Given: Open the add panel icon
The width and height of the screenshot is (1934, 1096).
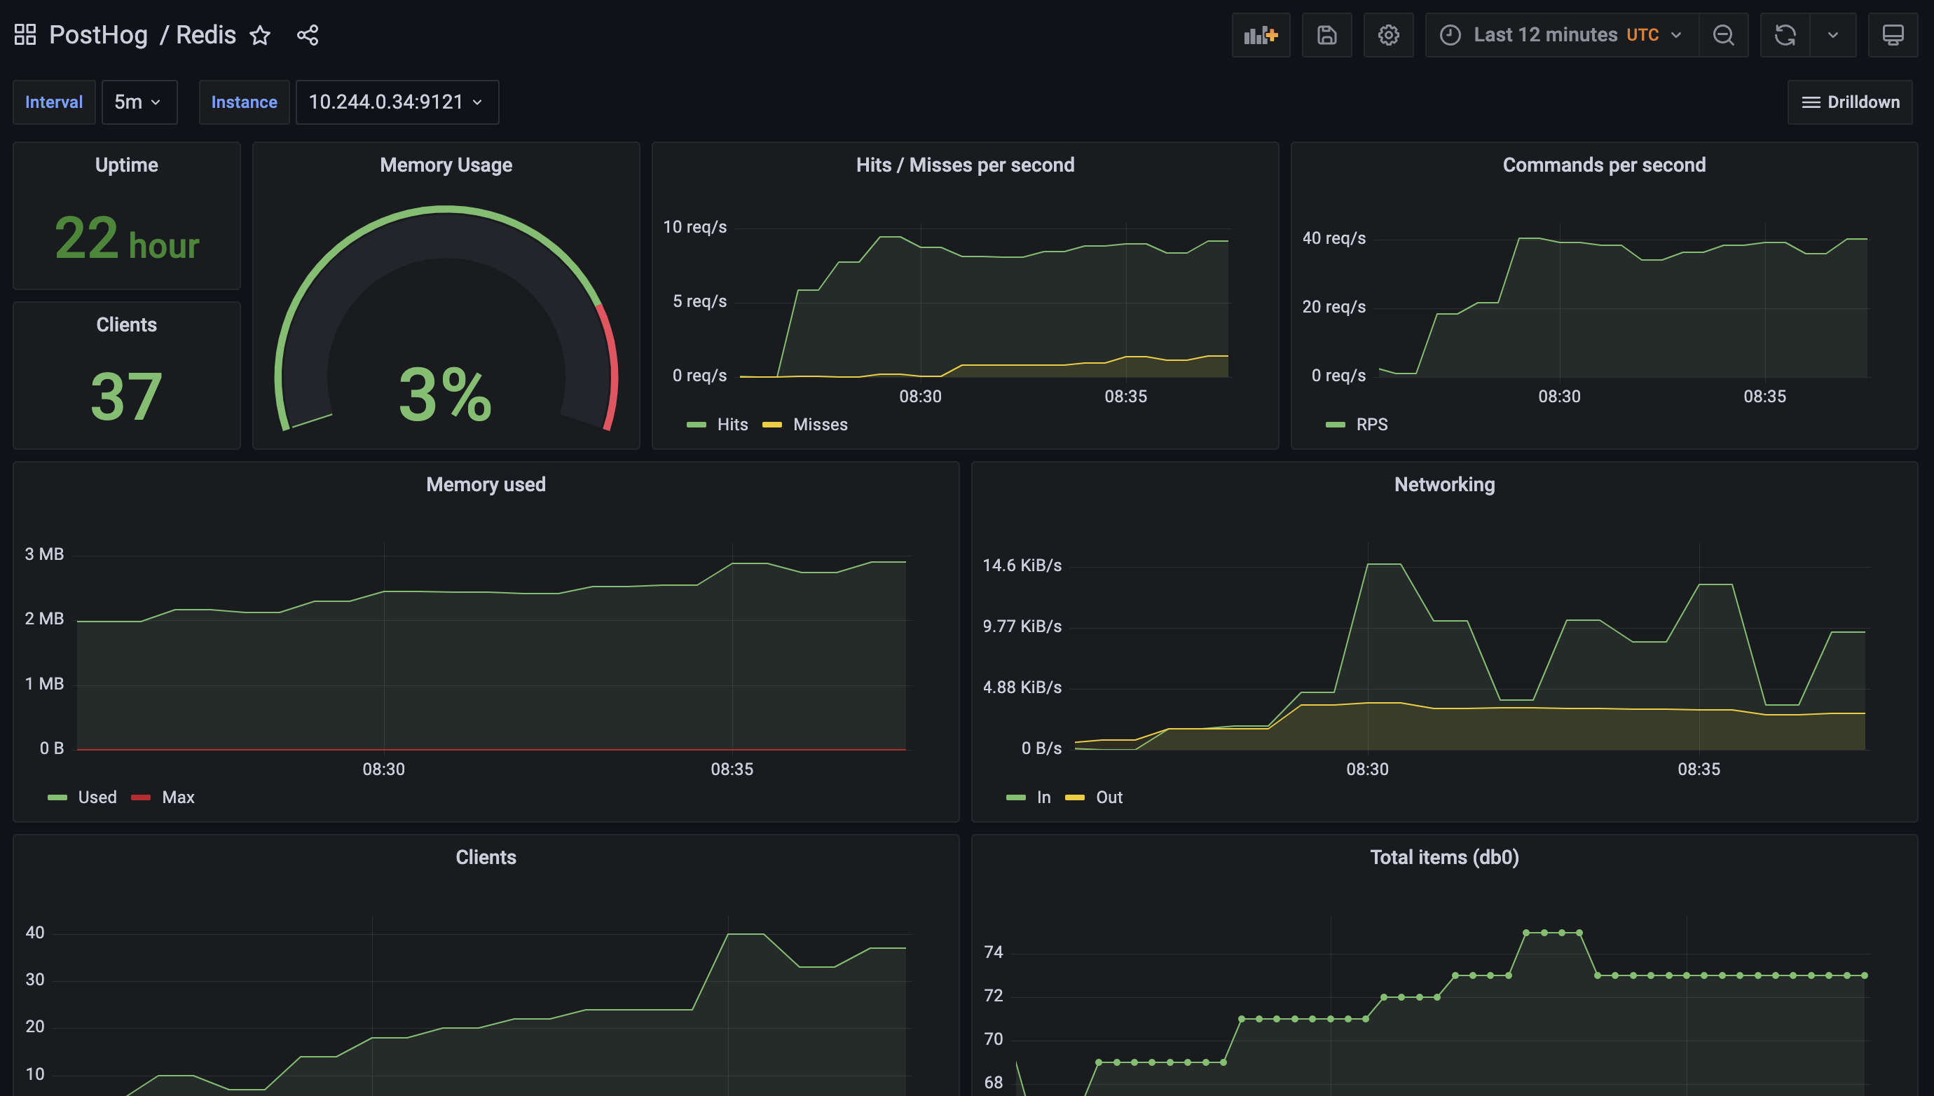Looking at the screenshot, I should 1261,34.
